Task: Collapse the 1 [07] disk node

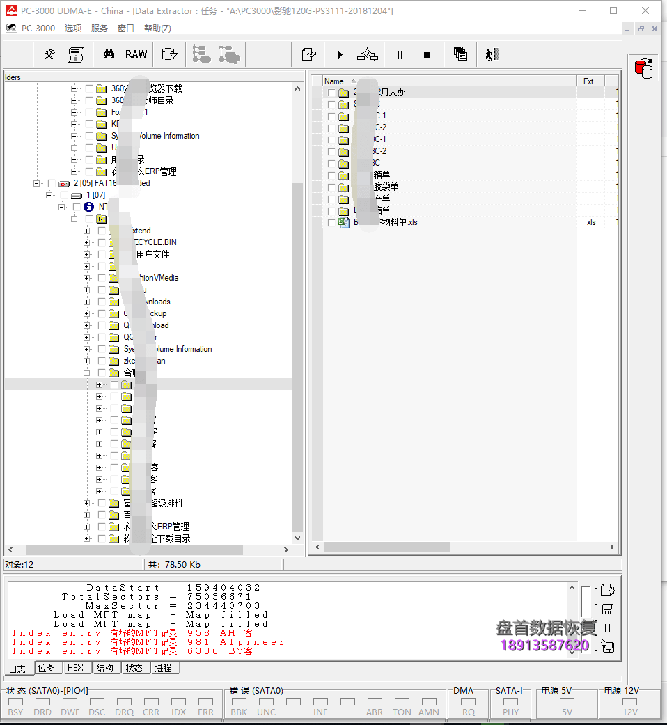Action: pyautogui.click(x=49, y=195)
